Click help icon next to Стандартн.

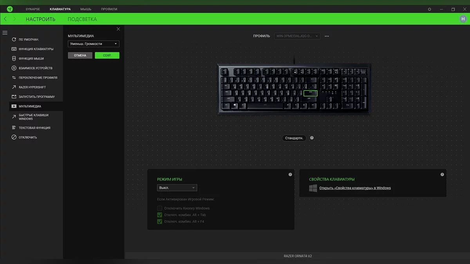pyautogui.click(x=312, y=138)
